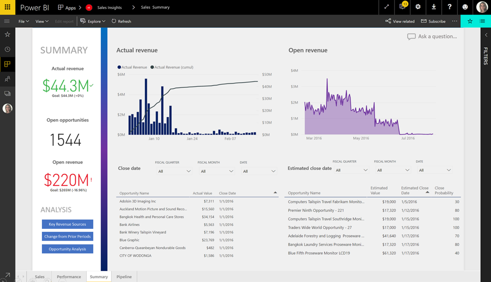The height and width of the screenshot is (282, 491).
Task: Select Premier Ninth Opportunity - 221 row
Action: point(373,210)
